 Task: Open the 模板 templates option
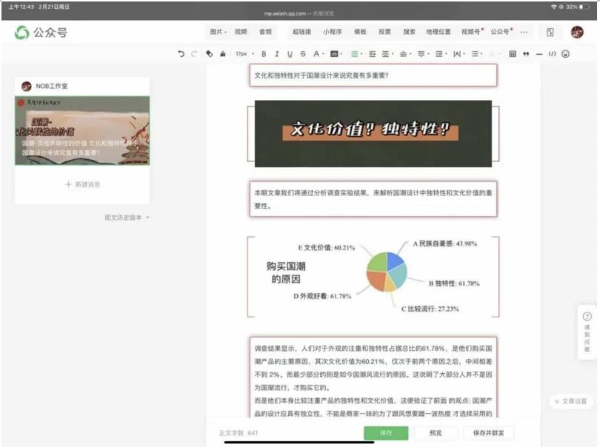point(360,32)
